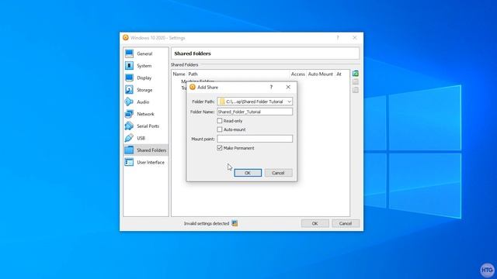Cancel the Add Share dialog
Screen dimensions: 497x279
coord(278,173)
